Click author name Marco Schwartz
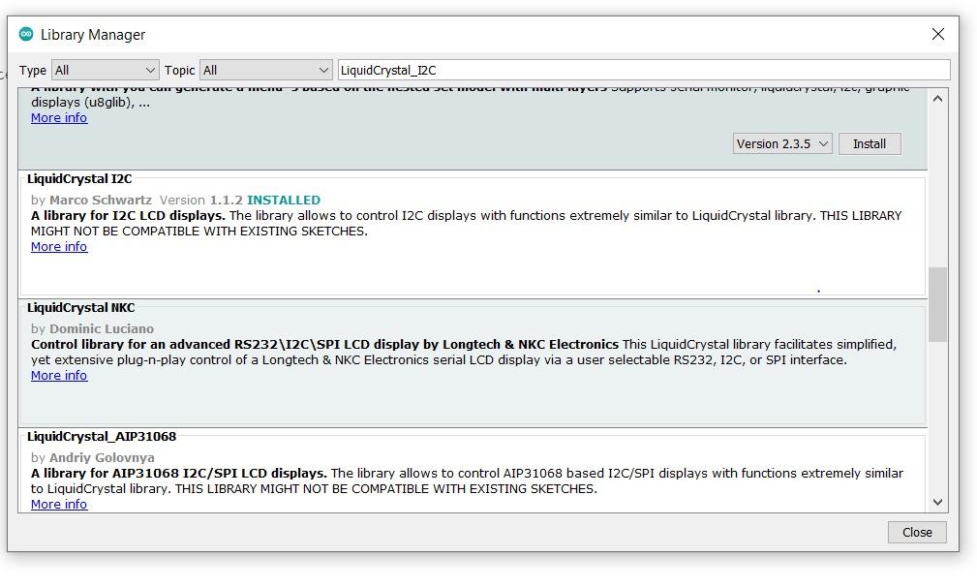 101,201
